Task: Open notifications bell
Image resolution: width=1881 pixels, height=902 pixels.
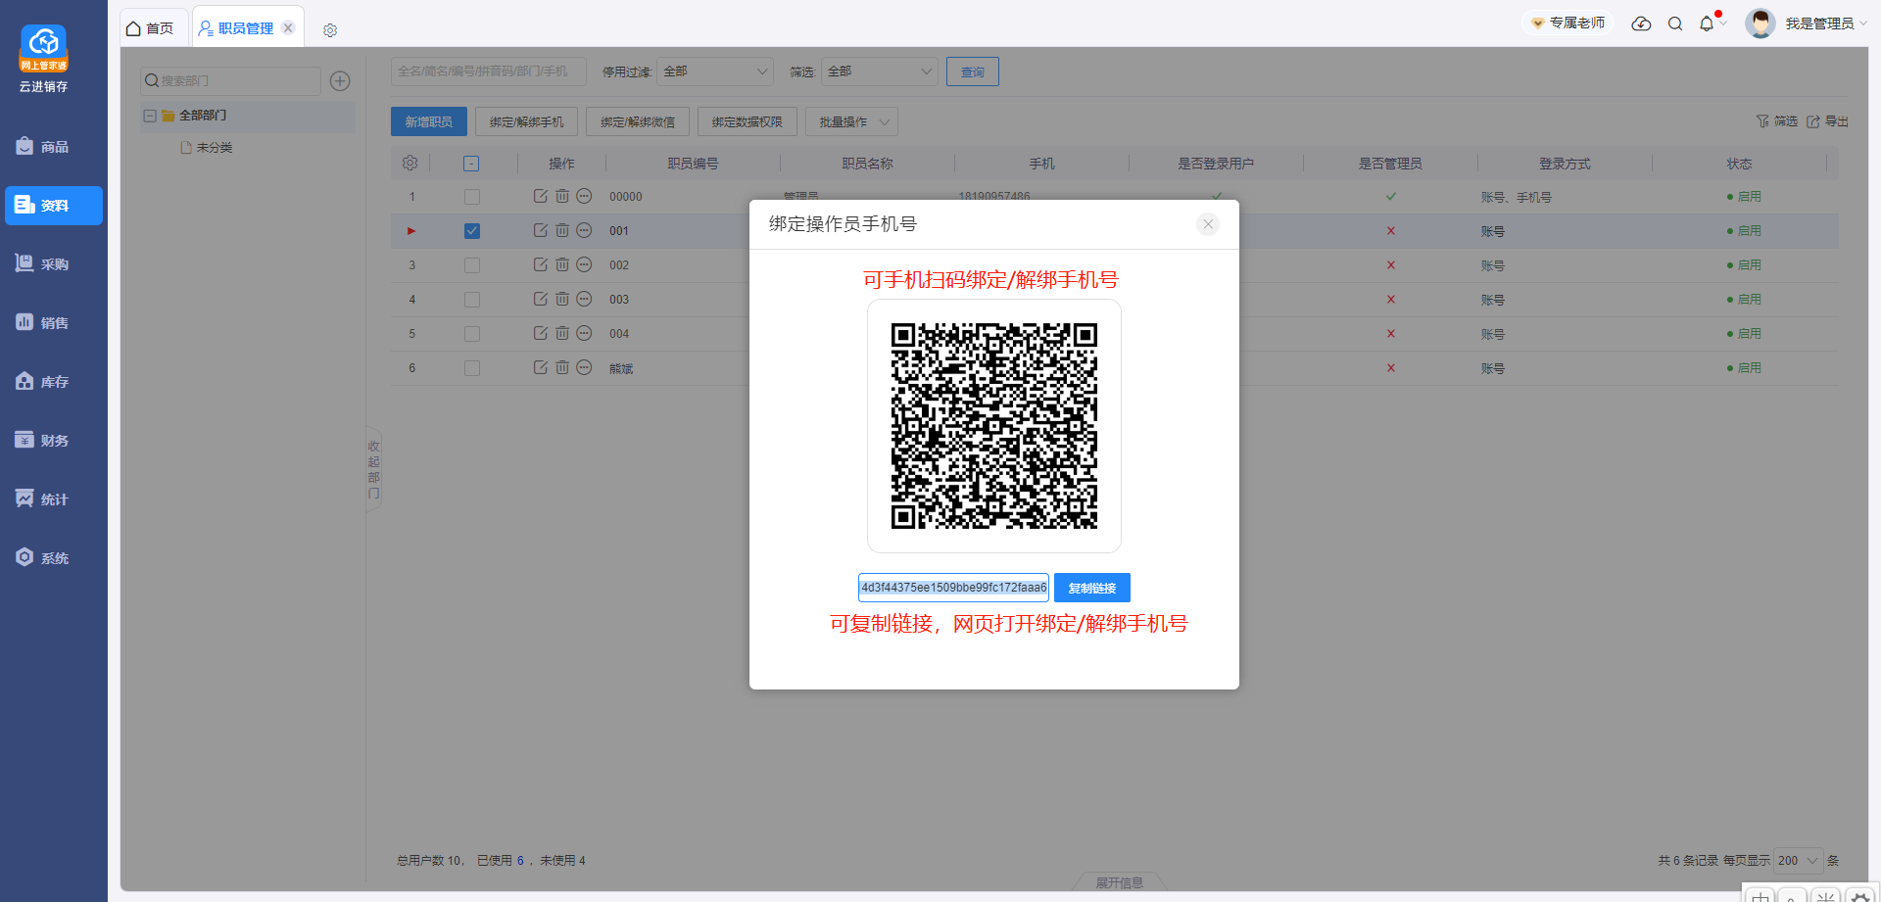Action: coord(1707,24)
